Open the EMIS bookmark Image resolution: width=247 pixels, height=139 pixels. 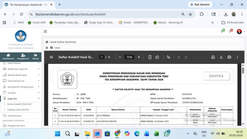tap(19, 23)
